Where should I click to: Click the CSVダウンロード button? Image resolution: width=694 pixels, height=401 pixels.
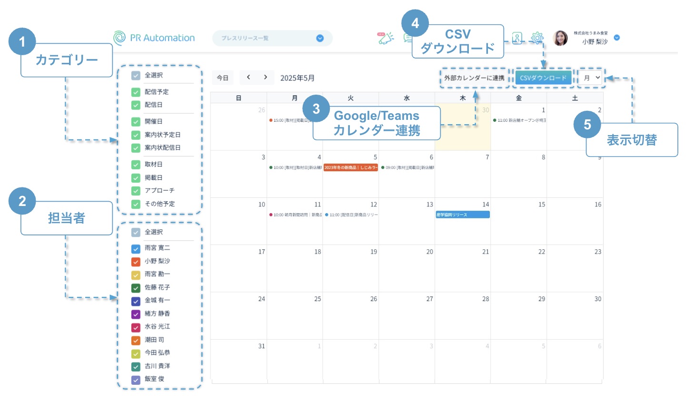pyautogui.click(x=543, y=78)
